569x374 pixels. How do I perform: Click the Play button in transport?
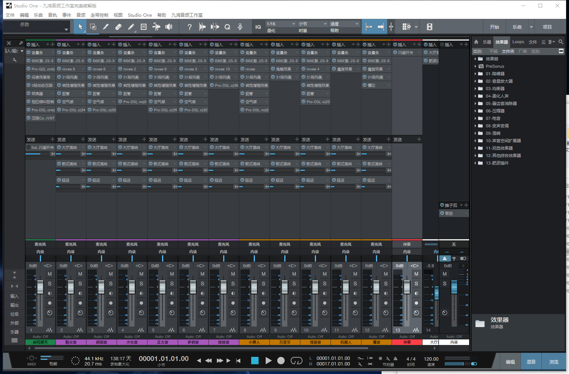tap(268, 361)
